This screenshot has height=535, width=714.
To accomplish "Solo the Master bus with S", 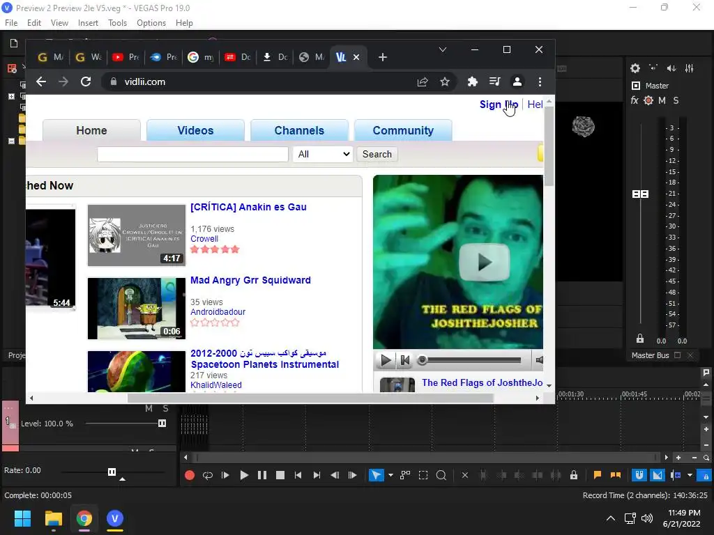I will pos(676,100).
